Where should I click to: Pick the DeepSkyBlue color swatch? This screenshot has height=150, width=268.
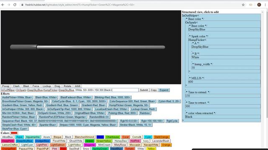pos(24,141)
